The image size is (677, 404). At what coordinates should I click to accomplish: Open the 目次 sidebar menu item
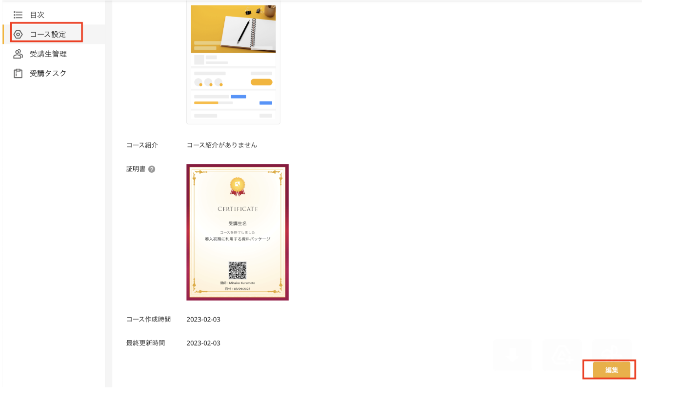pyautogui.click(x=54, y=15)
